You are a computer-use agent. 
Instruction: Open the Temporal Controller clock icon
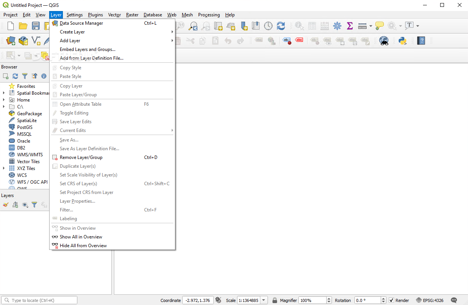click(x=268, y=26)
